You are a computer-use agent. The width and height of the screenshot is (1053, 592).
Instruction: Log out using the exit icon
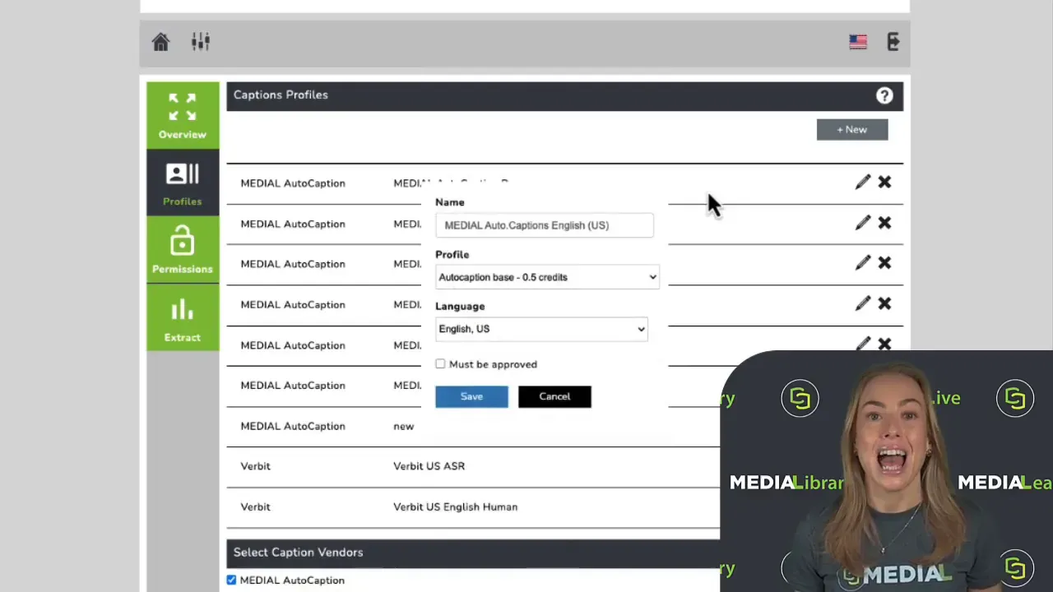(x=893, y=42)
